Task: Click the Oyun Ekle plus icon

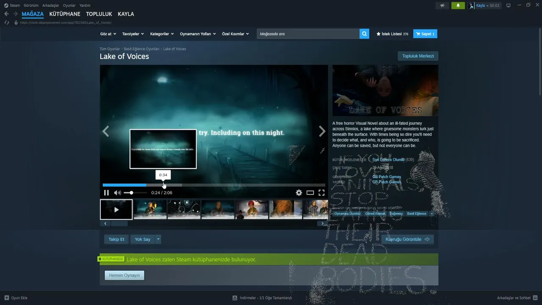Action: click(7, 298)
